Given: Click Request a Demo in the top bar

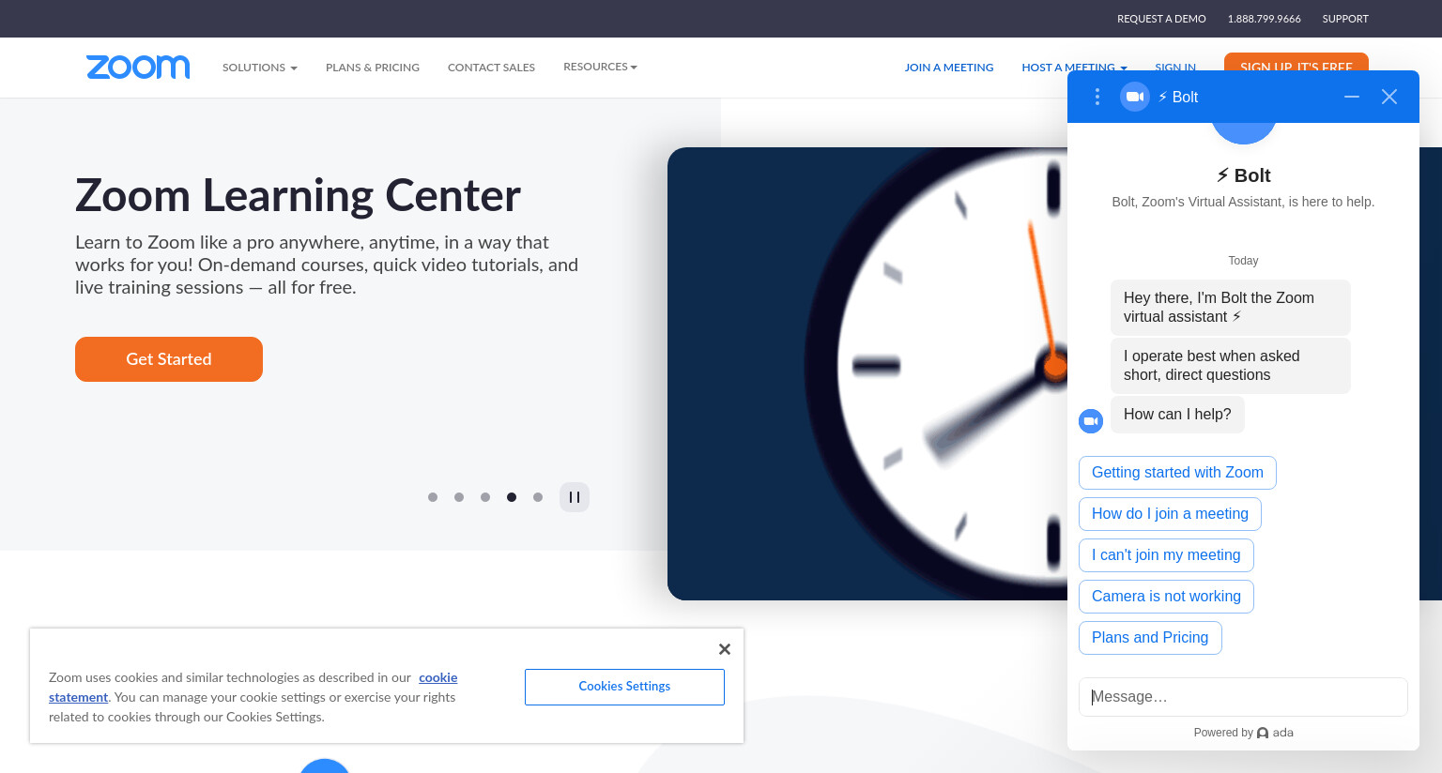Looking at the screenshot, I should point(1161,19).
